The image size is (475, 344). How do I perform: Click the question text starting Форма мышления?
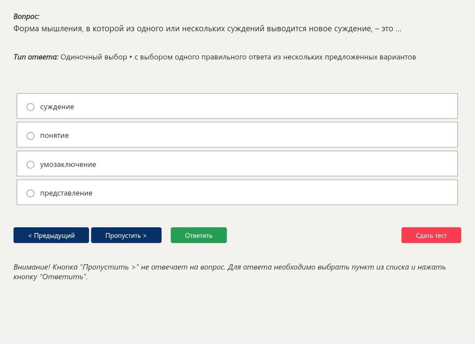tap(207, 29)
